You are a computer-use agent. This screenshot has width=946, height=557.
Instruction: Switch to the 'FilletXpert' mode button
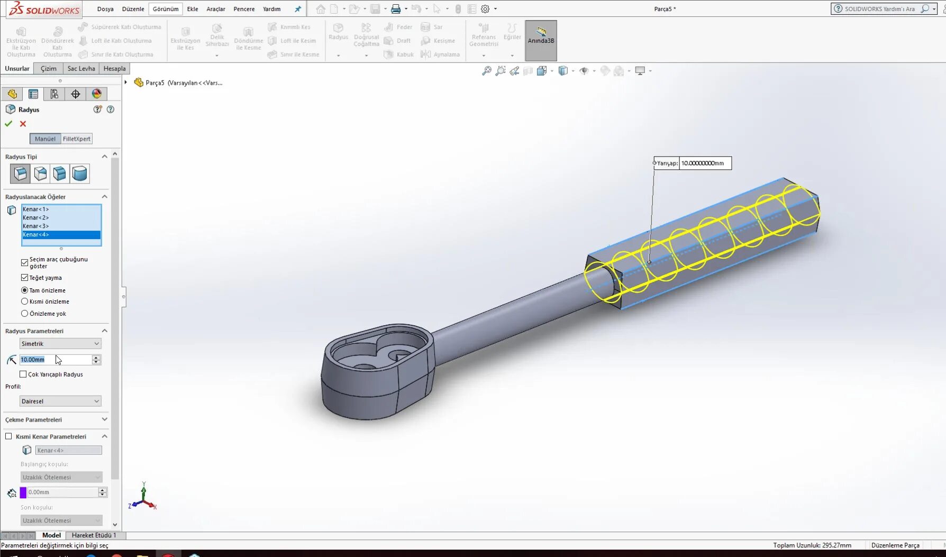(77, 139)
